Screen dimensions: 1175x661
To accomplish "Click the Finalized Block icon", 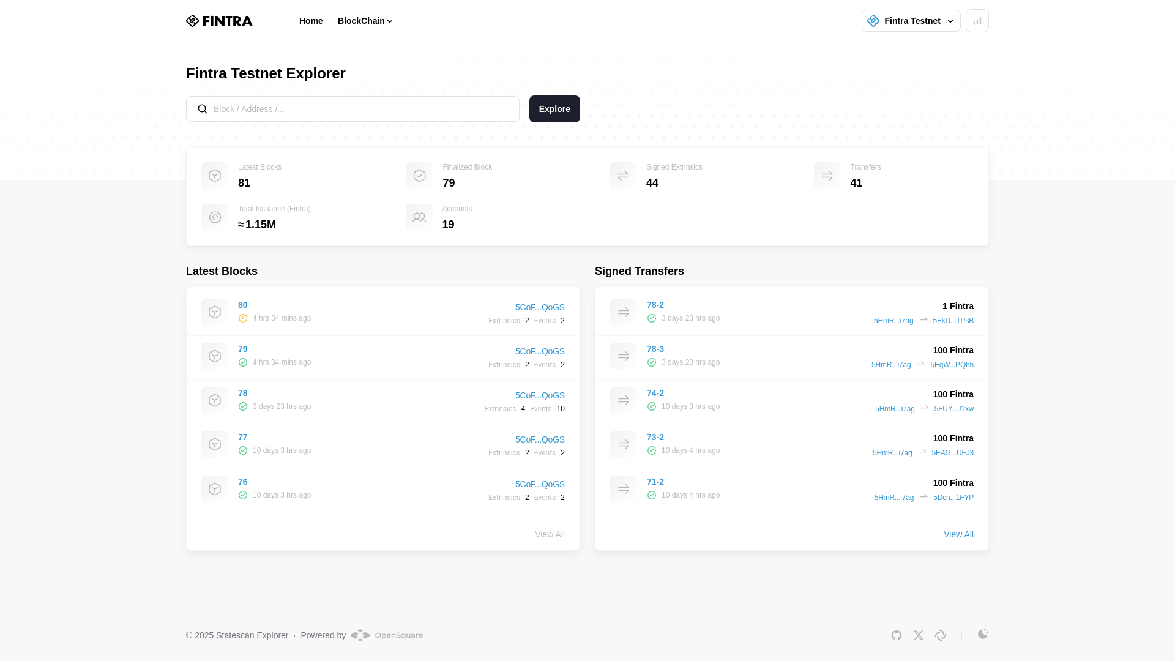I will [419, 176].
